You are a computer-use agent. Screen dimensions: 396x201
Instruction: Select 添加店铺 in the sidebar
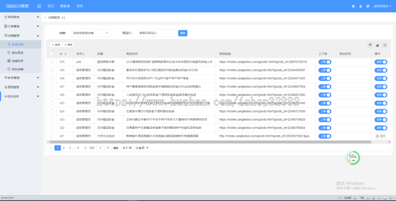coord(20,69)
